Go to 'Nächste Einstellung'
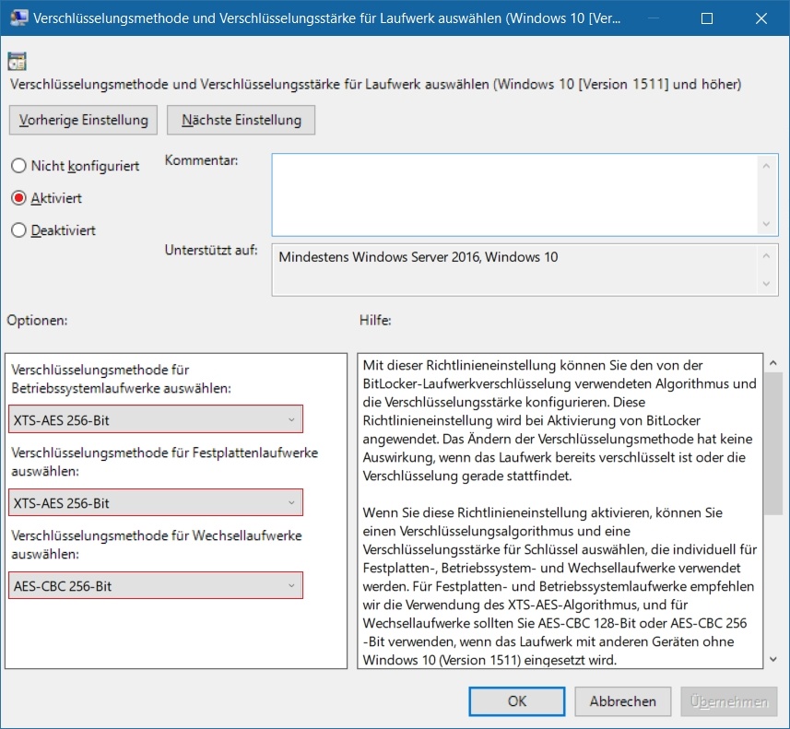Image resolution: width=790 pixels, height=729 pixels. point(241,120)
